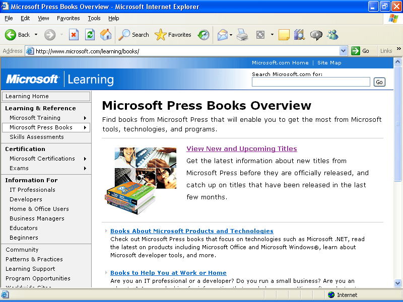Open Books to Help You at Work or Home
Viewport: 403px width, 302px height.
[x=168, y=273]
